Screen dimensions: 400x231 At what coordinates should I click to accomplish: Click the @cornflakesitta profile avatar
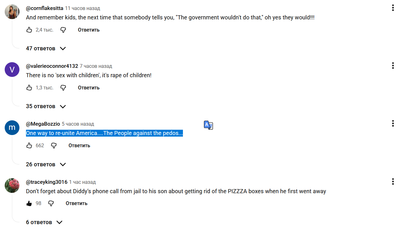(12, 12)
